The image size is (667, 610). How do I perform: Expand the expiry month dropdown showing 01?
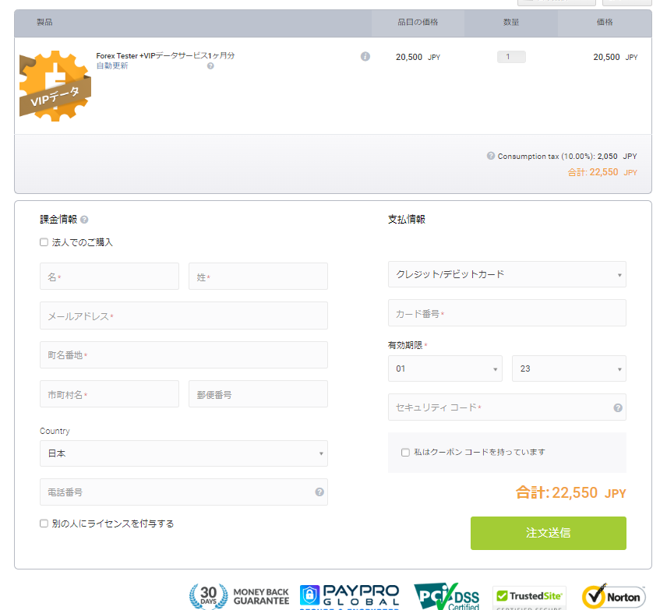(x=445, y=368)
